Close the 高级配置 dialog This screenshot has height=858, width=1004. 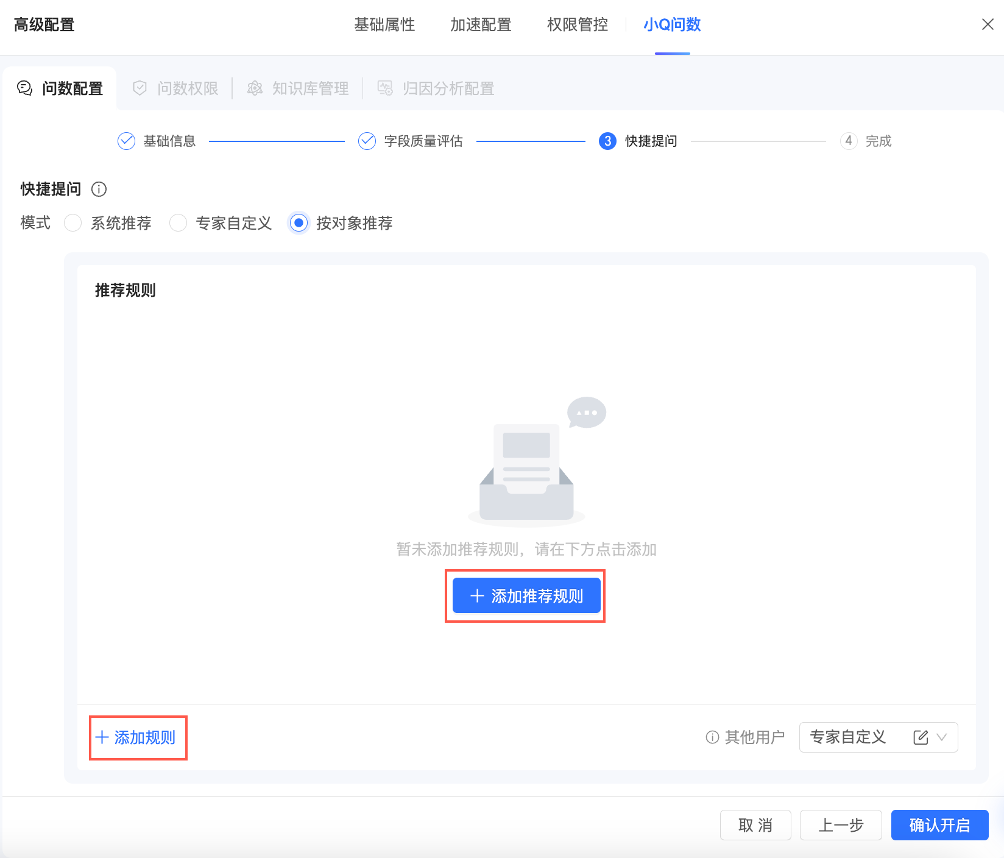pyautogui.click(x=988, y=24)
